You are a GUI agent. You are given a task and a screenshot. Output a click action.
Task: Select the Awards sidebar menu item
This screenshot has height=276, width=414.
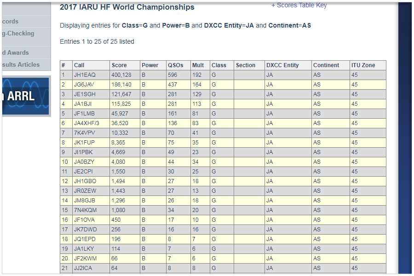point(16,53)
